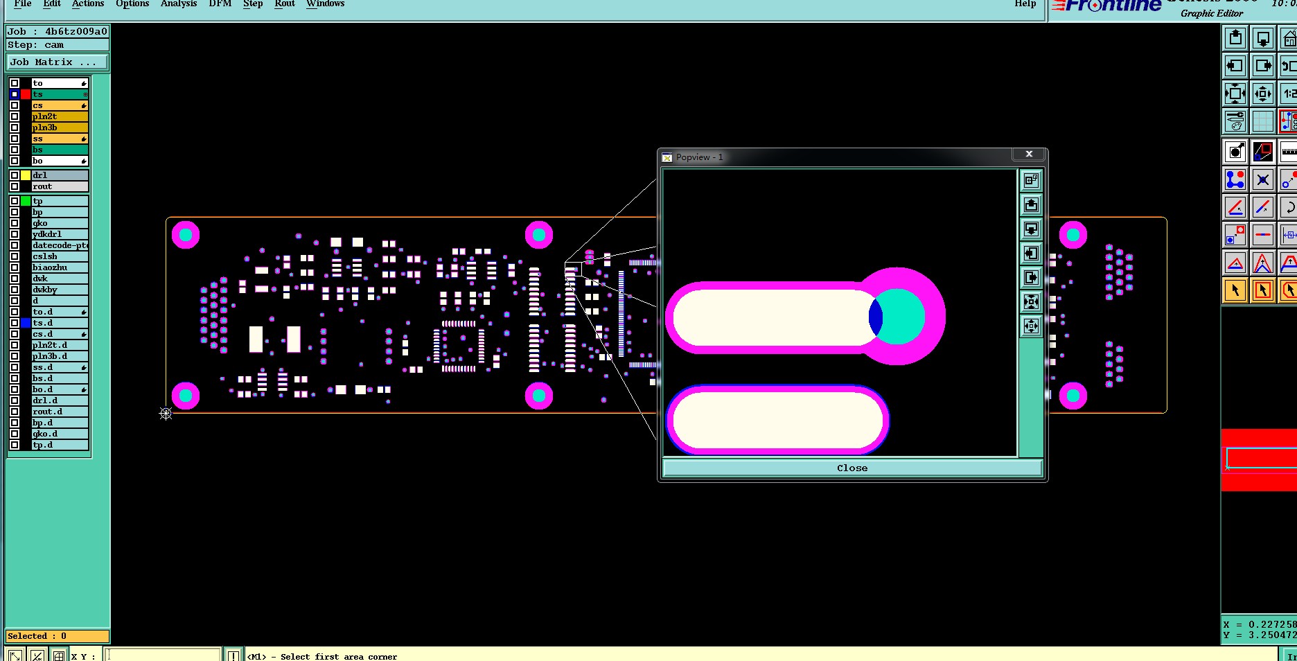
Task: Click the XY coordinate input field
Action: (x=163, y=655)
